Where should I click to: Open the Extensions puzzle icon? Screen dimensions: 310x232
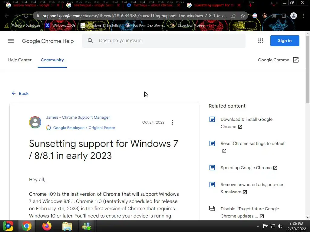point(274,16)
